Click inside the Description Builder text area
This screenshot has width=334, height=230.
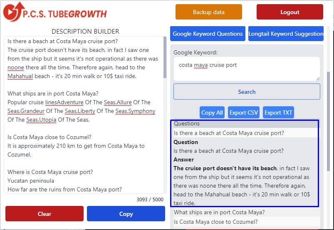click(x=84, y=115)
